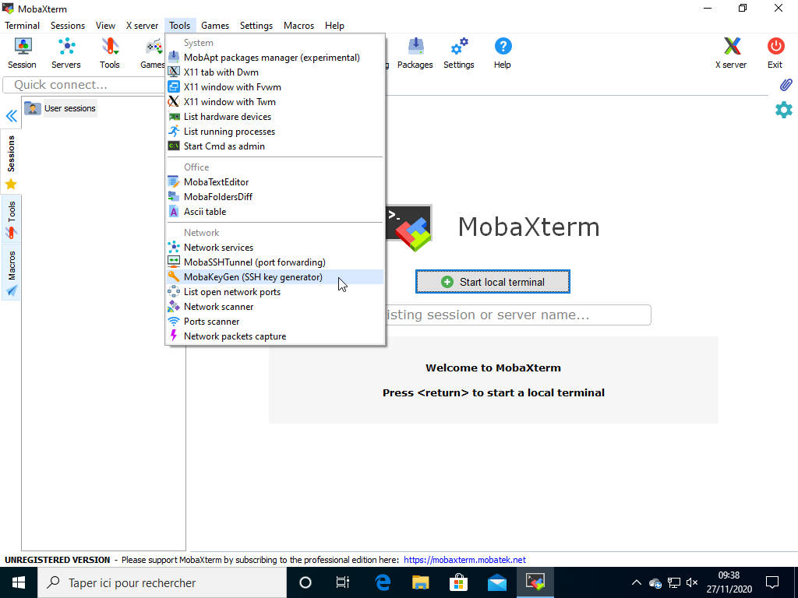Switch to the Tools side tab
This screenshot has width=798, height=598.
pyautogui.click(x=11, y=220)
